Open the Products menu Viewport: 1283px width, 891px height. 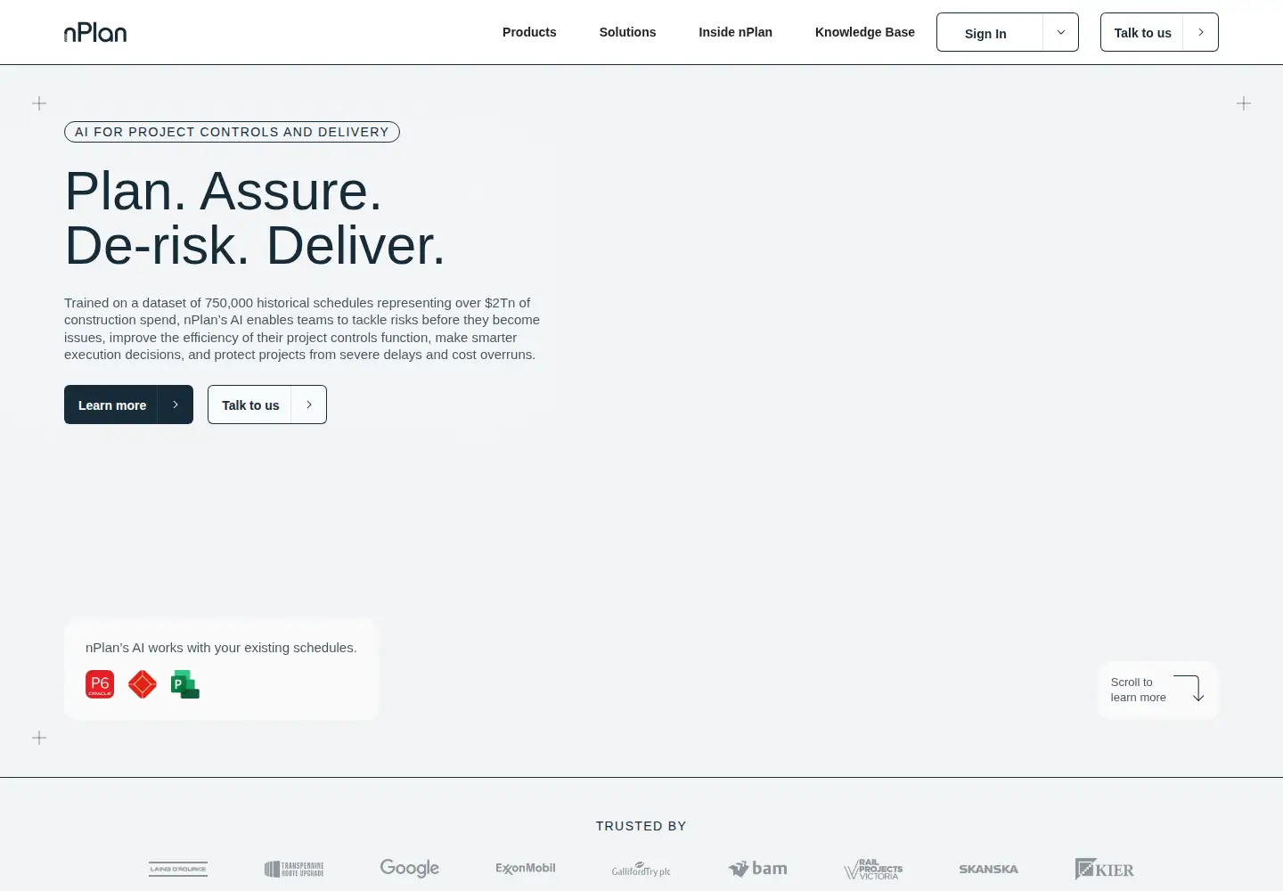[x=529, y=32]
